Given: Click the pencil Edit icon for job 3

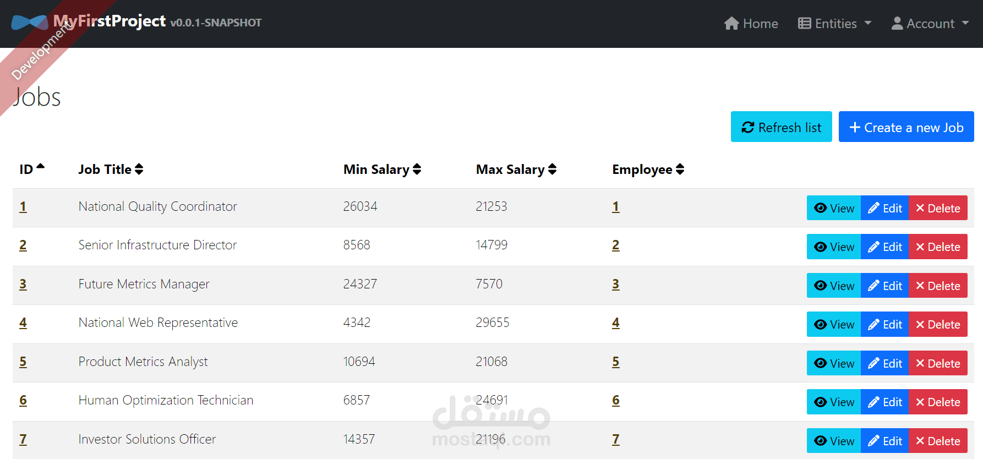Looking at the screenshot, I should [x=873, y=286].
